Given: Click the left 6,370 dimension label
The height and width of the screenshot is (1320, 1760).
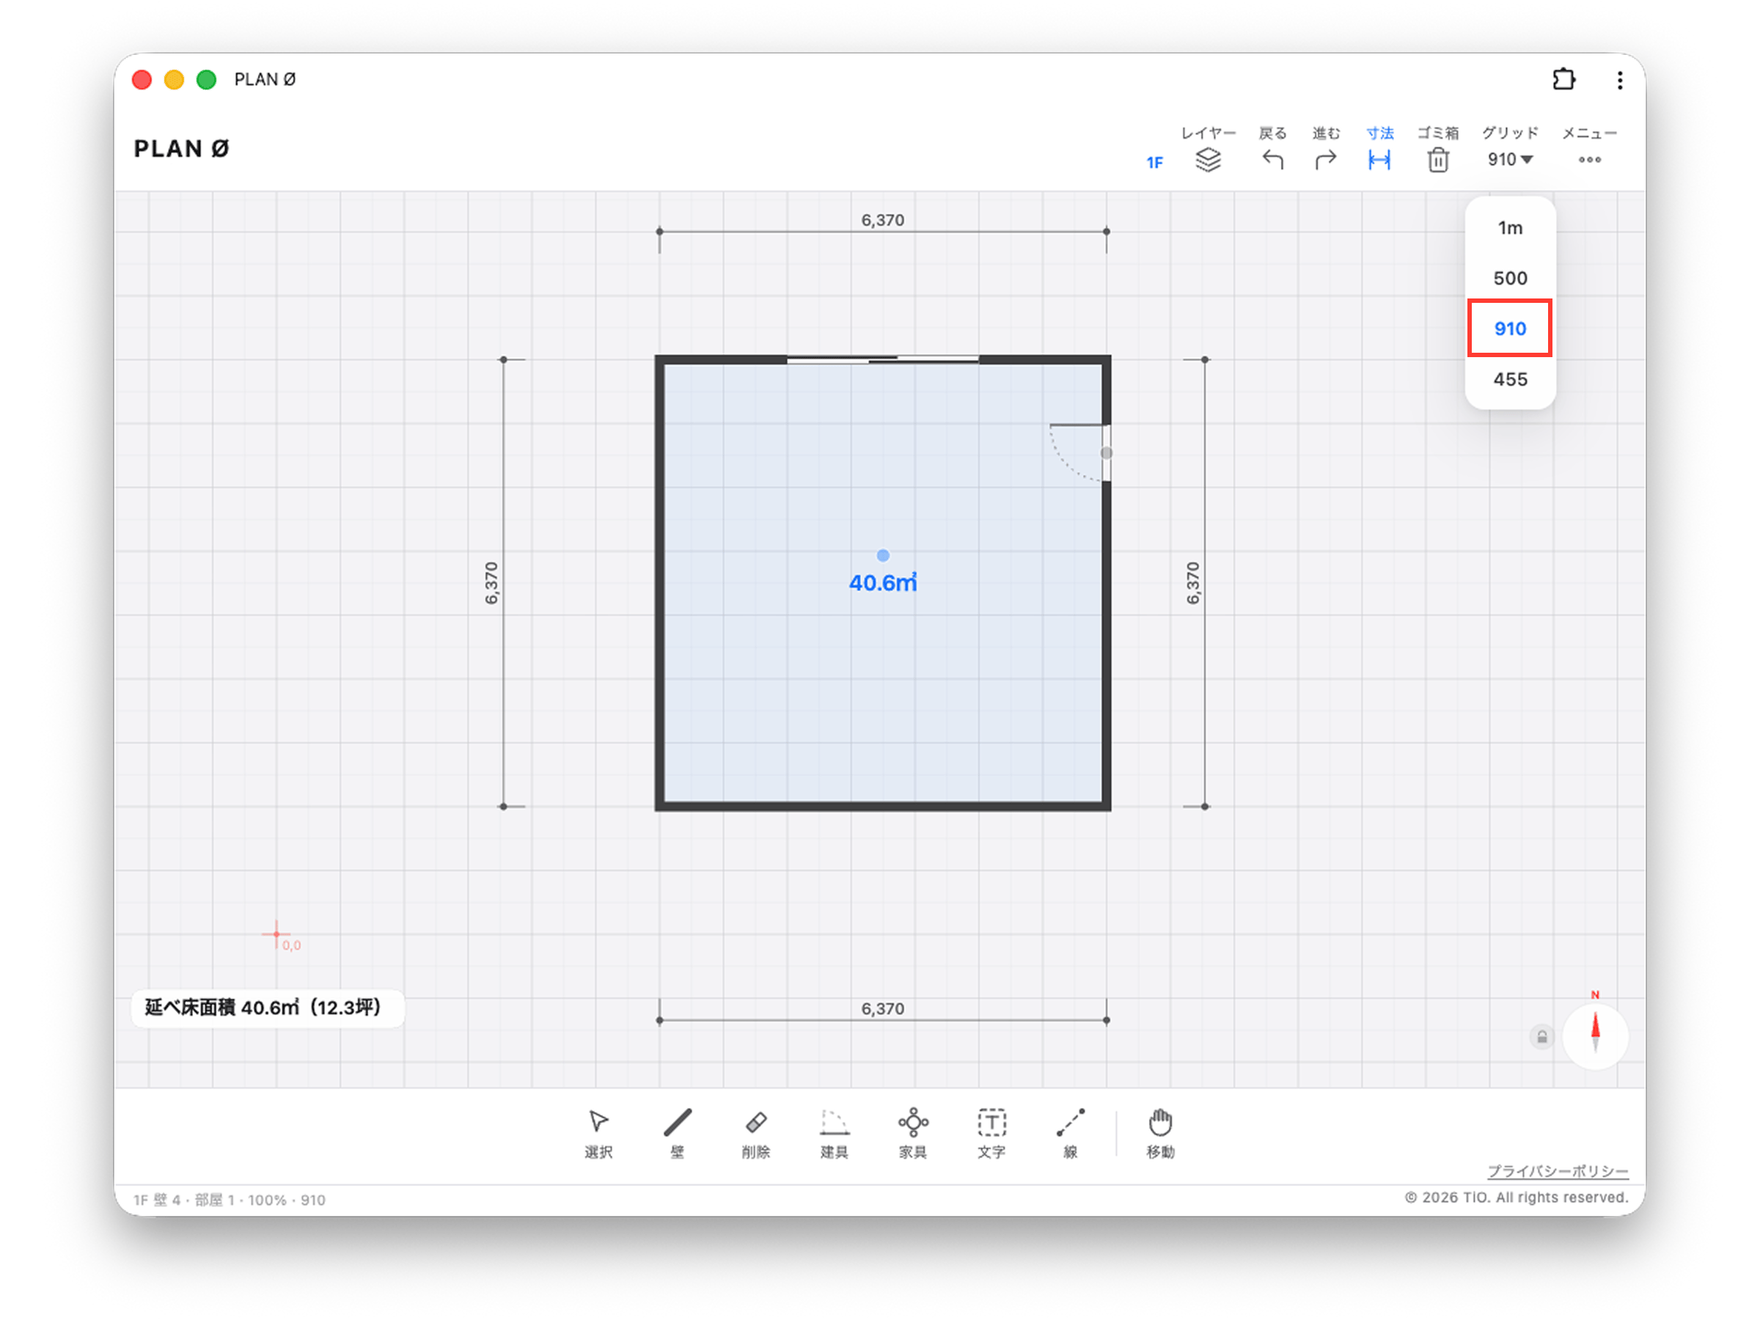Looking at the screenshot, I should 491,583.
